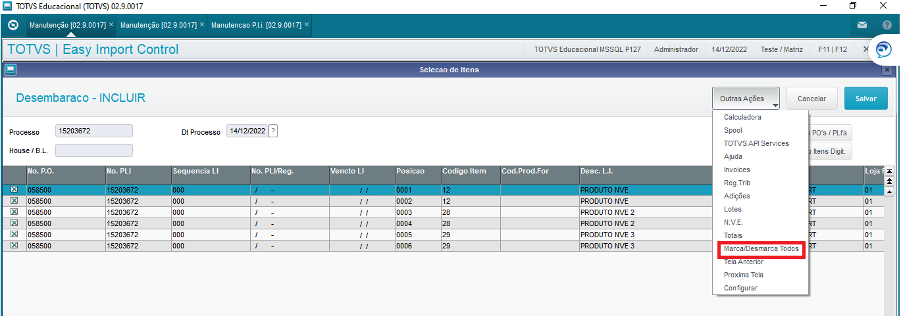This screenshot has width=901, height=322.
Task: Click the x next to F11 | F12
Action: 865,49
